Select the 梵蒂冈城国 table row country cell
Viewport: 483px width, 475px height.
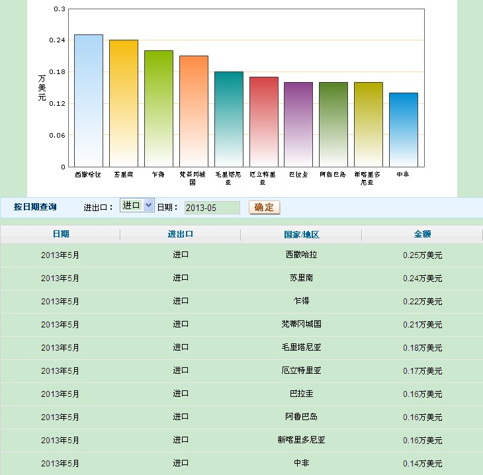[301, 324]
